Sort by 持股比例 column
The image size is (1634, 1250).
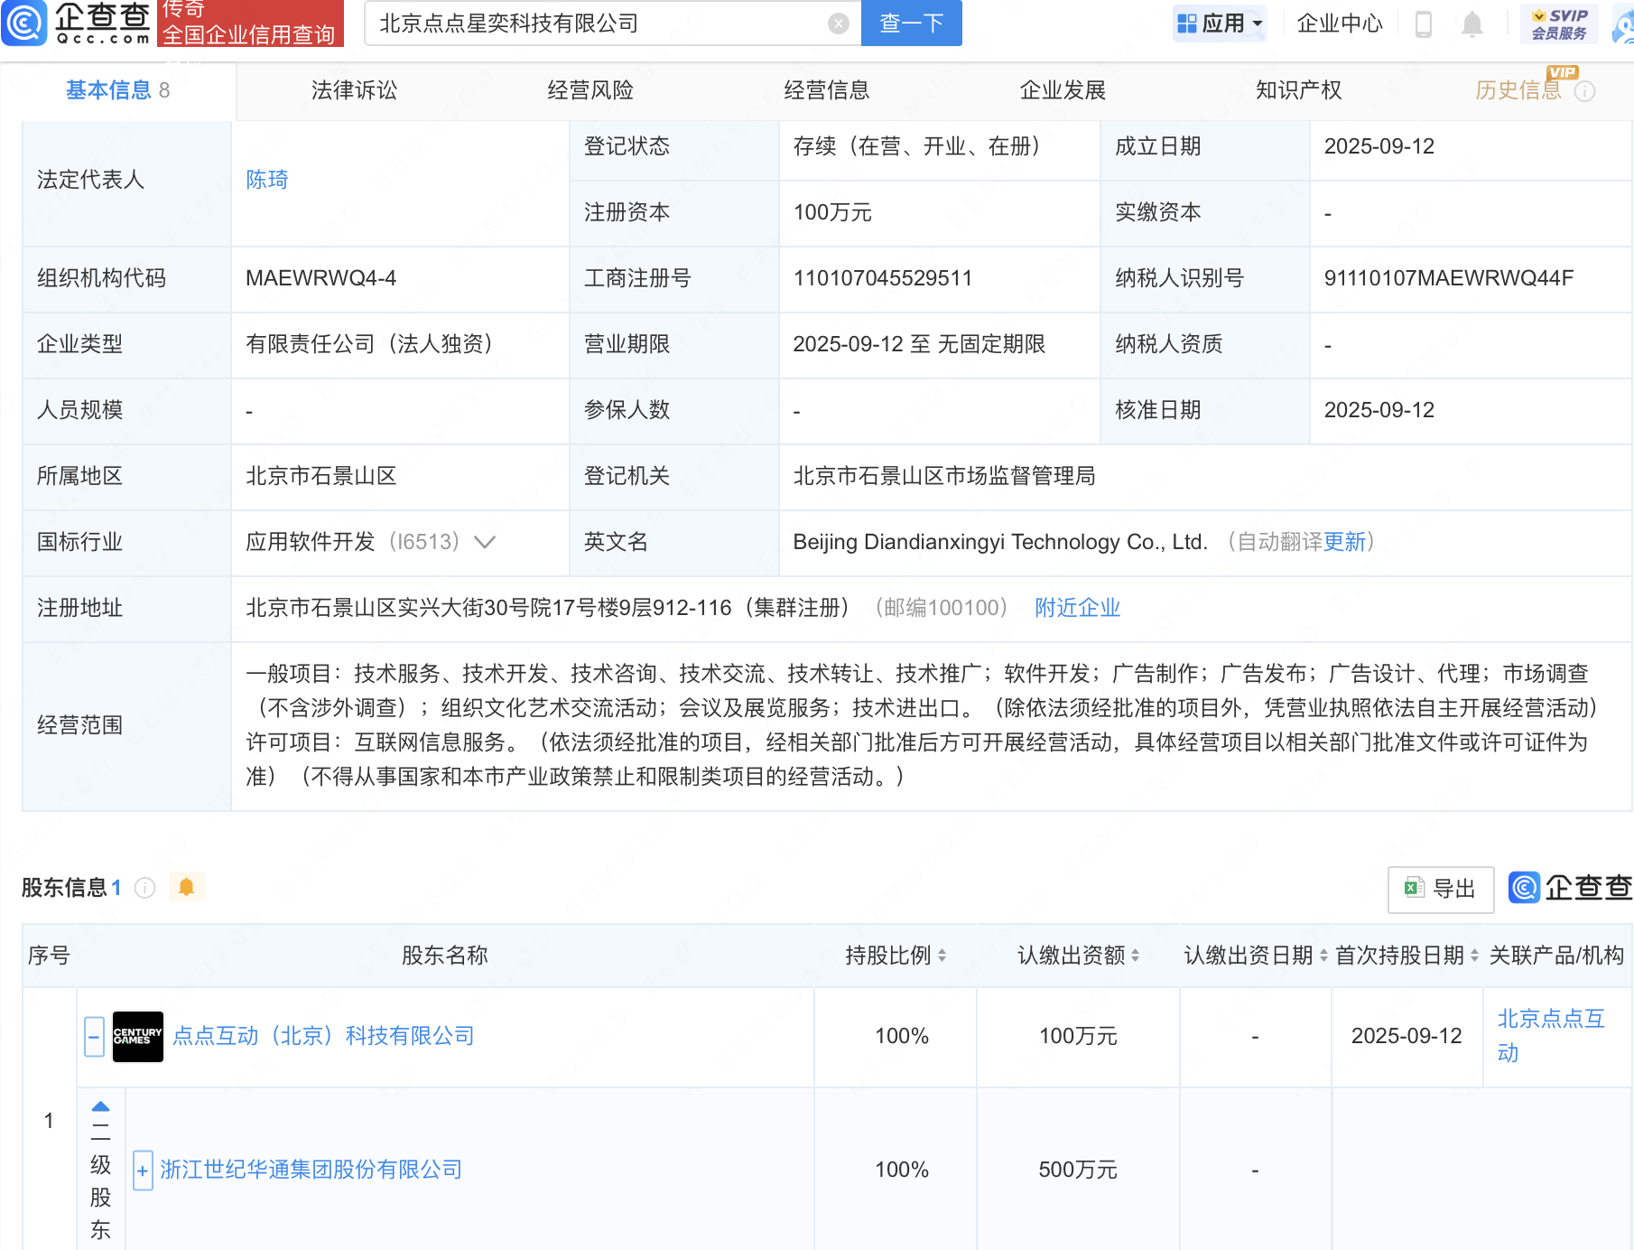pos(942,956)
